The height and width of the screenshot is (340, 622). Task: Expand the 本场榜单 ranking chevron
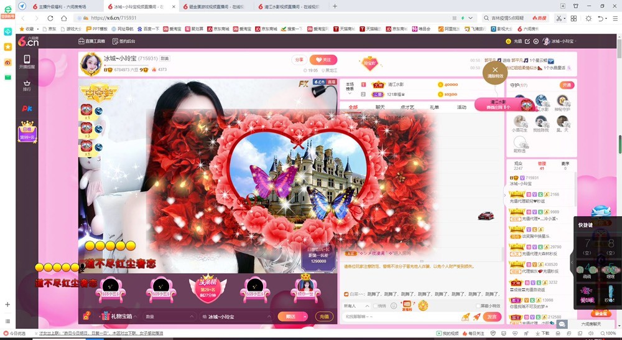click(350, 94)
